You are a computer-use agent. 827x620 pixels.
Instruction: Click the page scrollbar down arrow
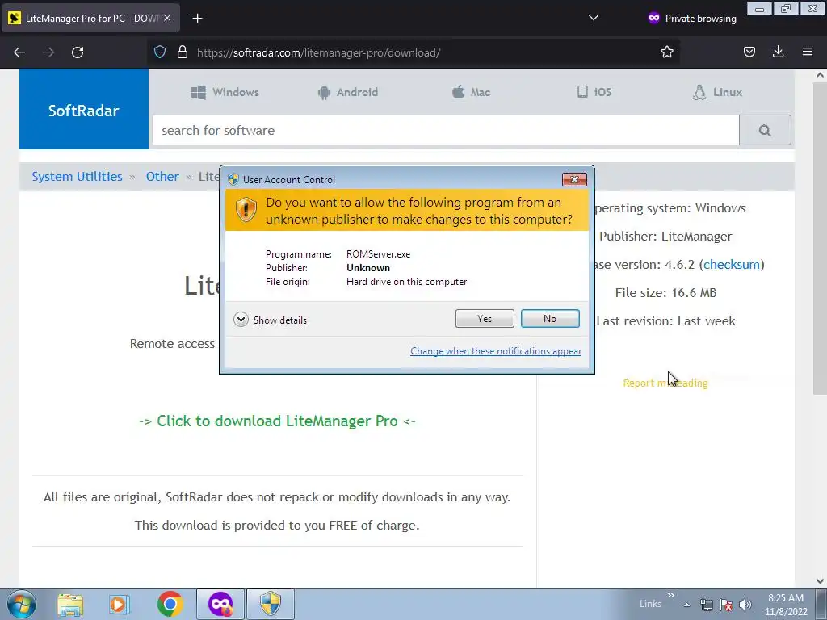[x=820, y=581]
